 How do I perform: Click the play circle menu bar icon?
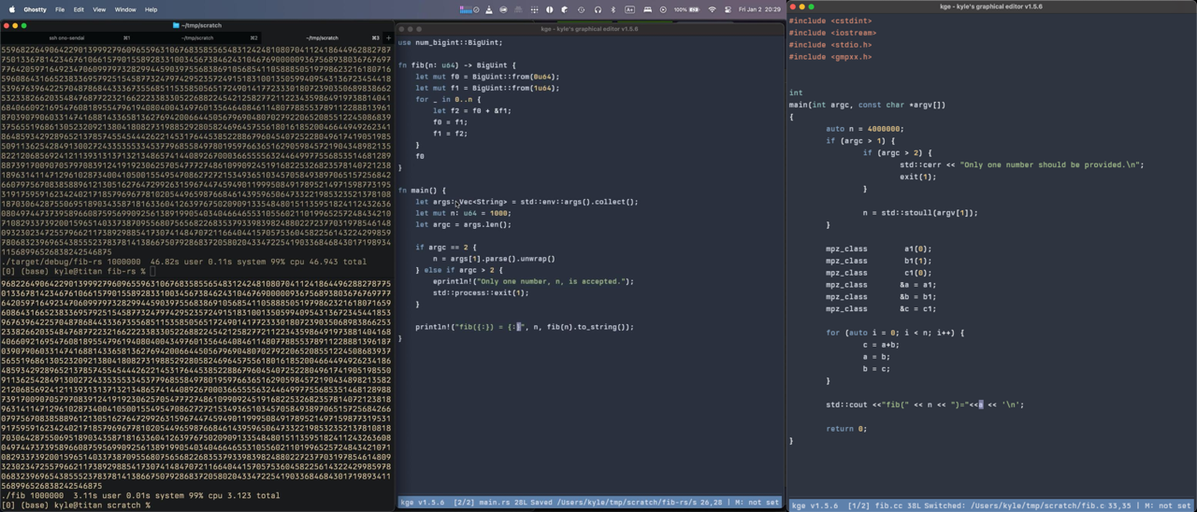[663, 9]
